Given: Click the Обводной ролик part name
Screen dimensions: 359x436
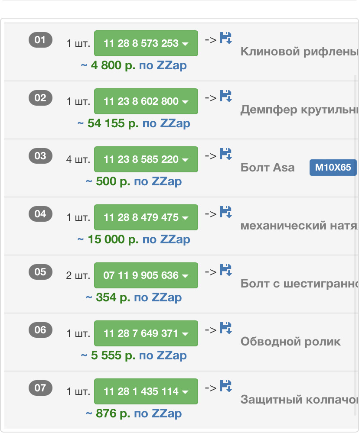Looking at the screenshot, I should 290,342.
